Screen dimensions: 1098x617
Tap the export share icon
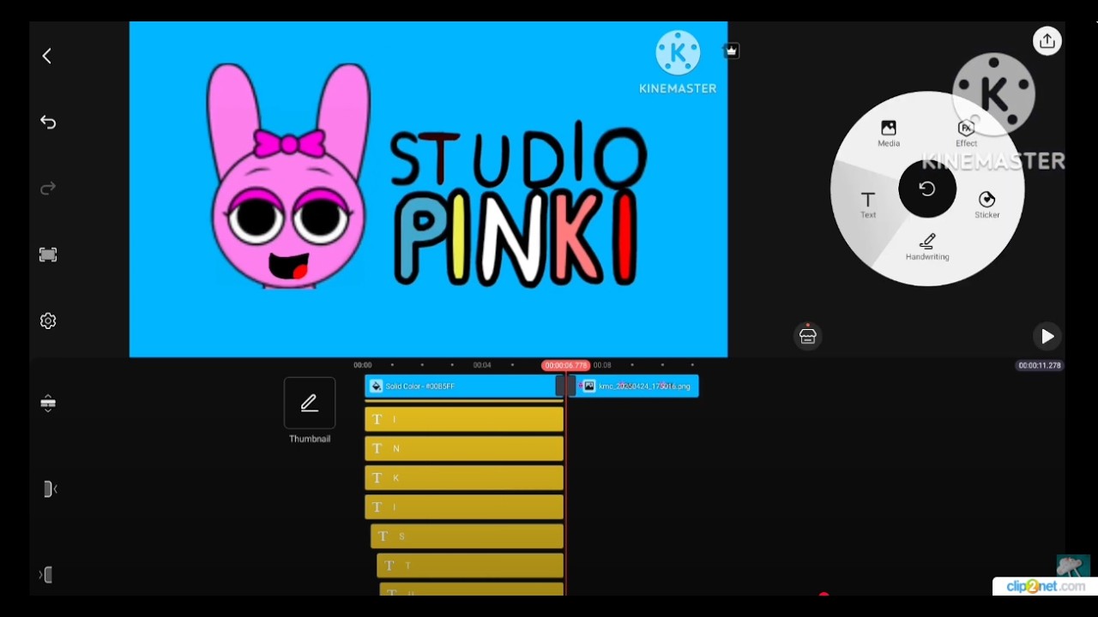click(1047, 40)
